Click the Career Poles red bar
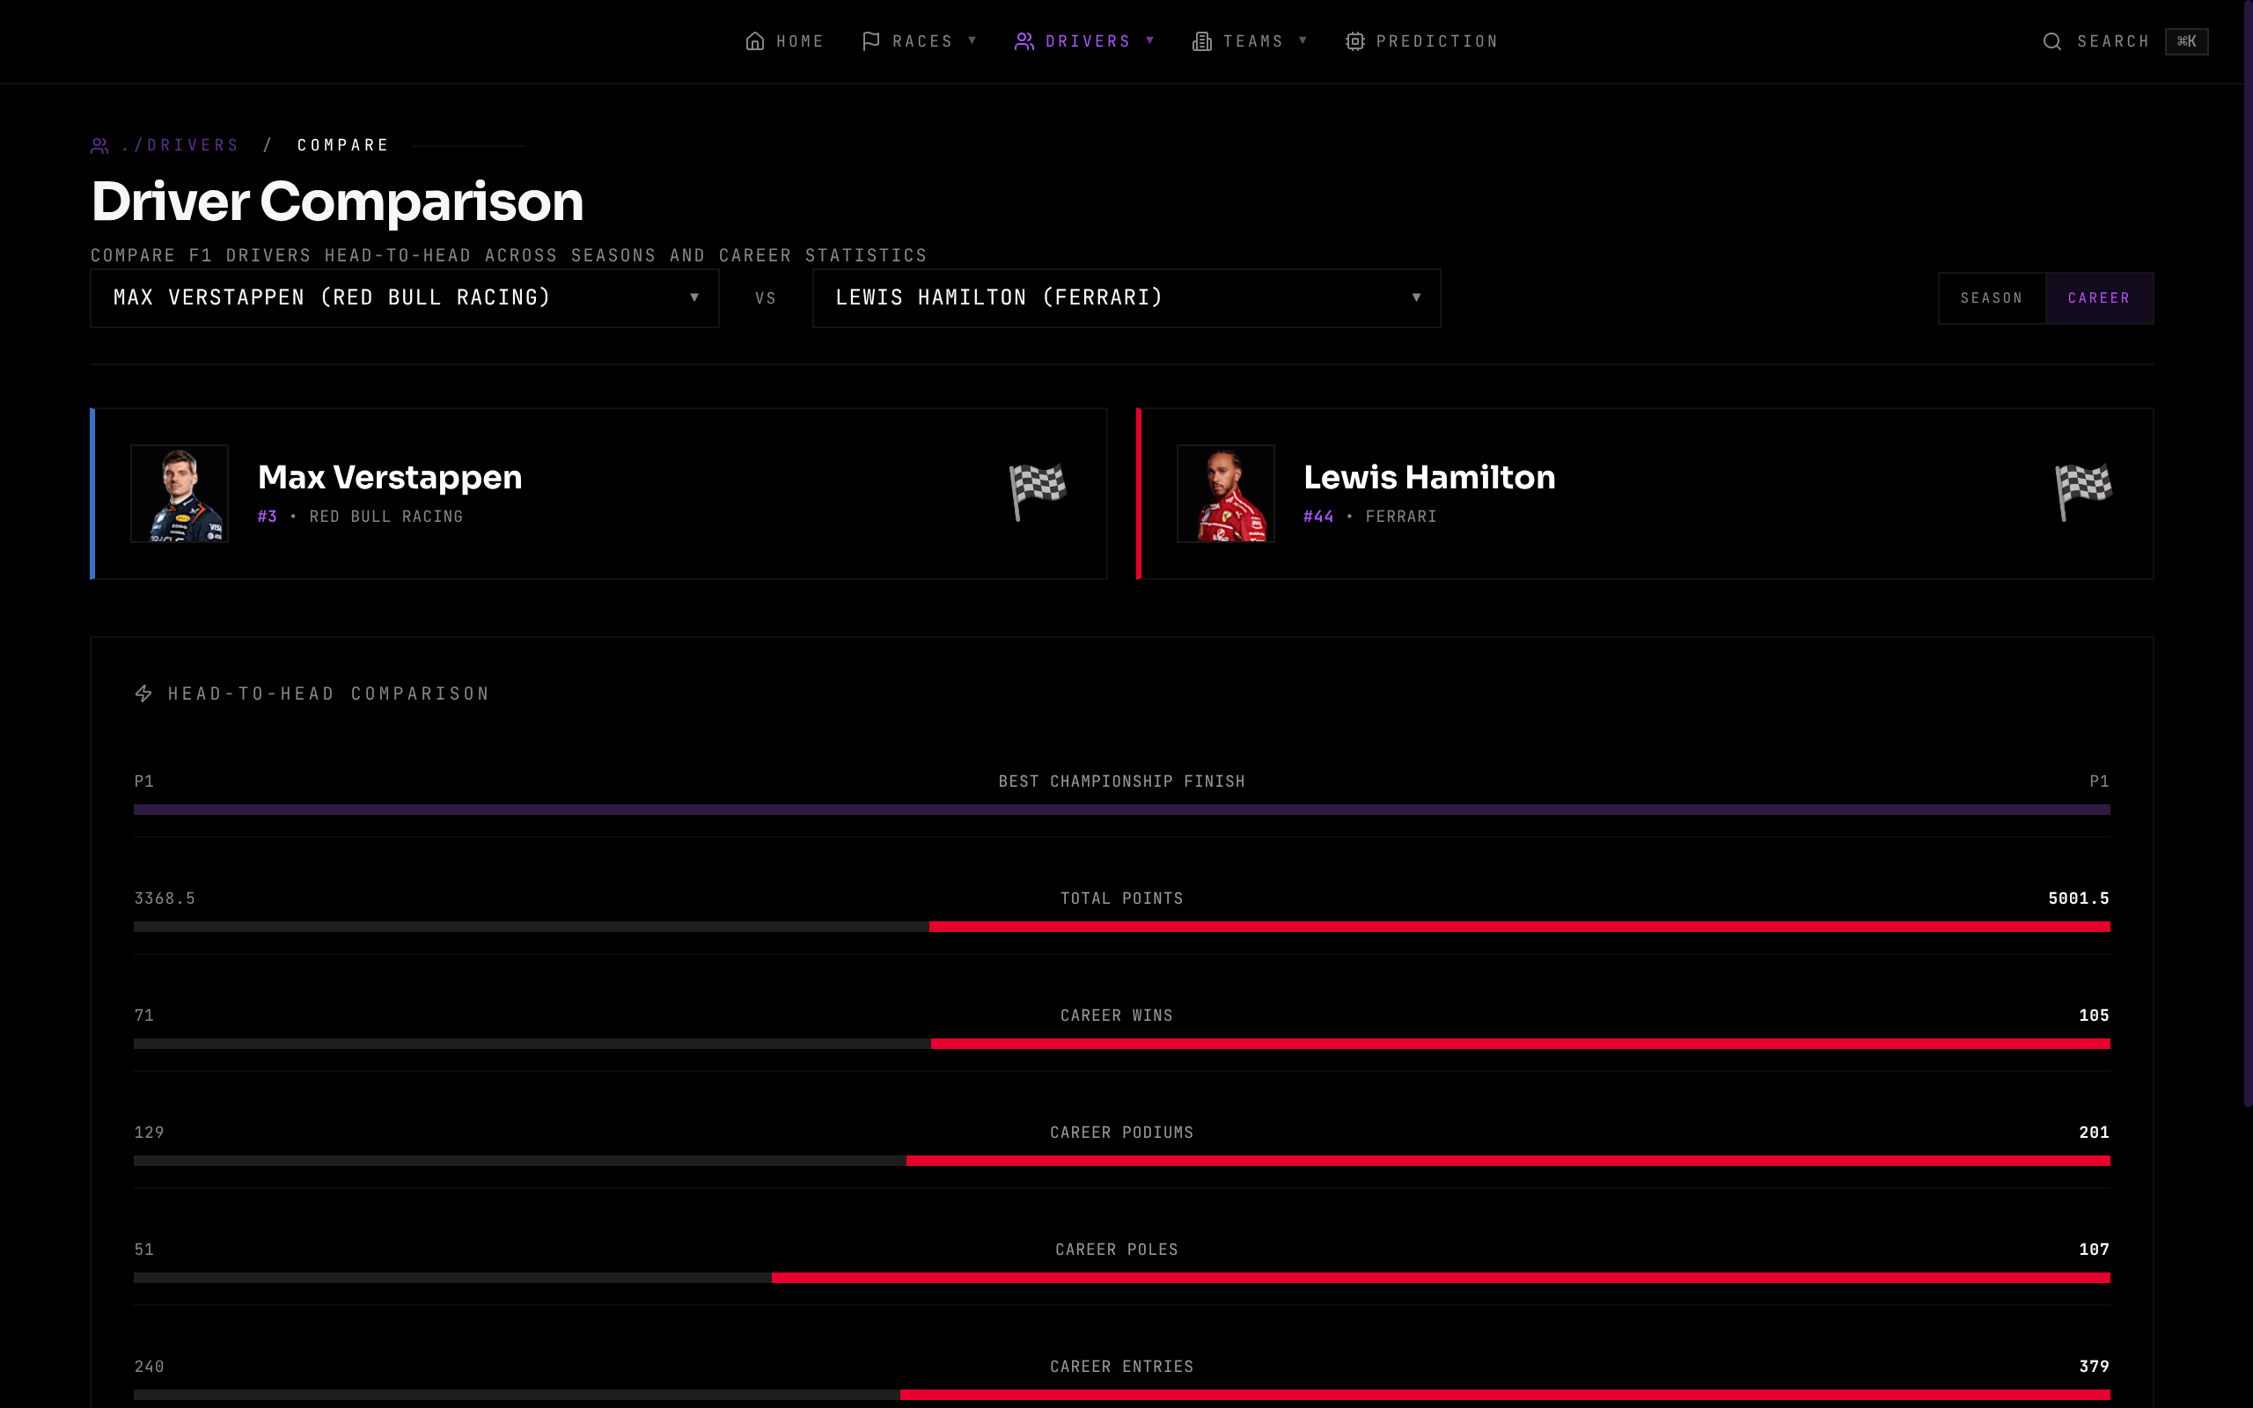Viewport: 2253px width, 1408px height. [1442, 1278]
